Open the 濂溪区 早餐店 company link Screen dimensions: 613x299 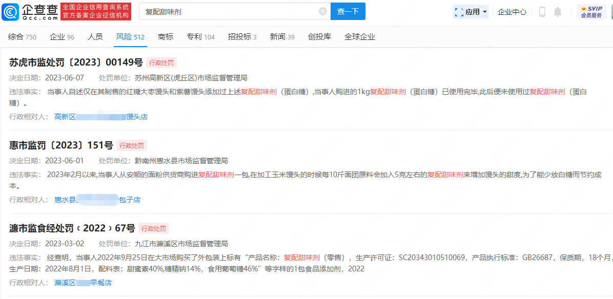point(83,283)
